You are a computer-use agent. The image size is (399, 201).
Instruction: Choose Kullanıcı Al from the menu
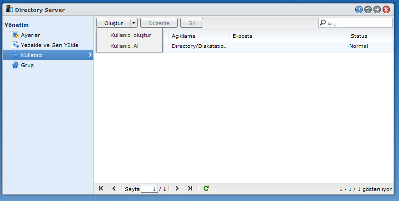124,46
